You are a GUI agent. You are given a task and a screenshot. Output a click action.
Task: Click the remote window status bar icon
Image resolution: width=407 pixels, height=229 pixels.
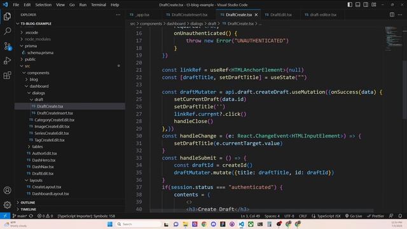point(5,216)
